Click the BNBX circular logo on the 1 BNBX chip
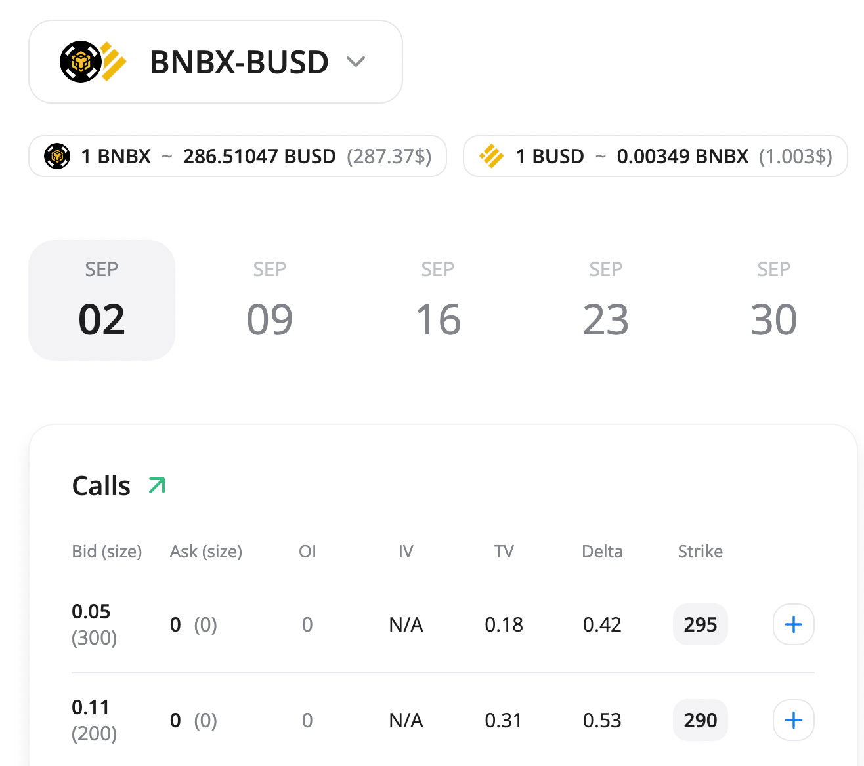The height and width of the screenshot is (766, 864). (58, 156)
